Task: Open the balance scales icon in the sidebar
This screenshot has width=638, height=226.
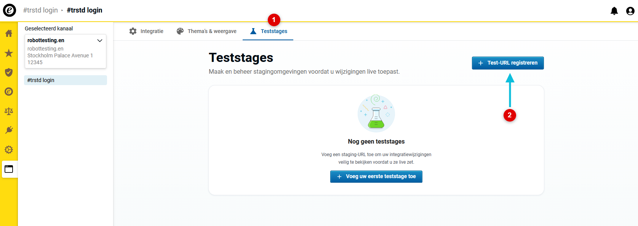Action: [9, 111]
